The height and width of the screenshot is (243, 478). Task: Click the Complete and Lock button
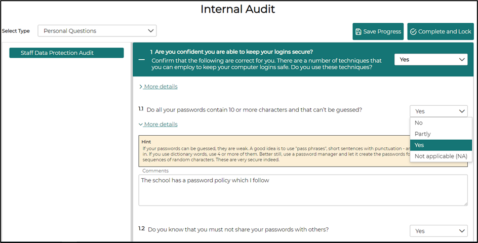pos(441,31)
